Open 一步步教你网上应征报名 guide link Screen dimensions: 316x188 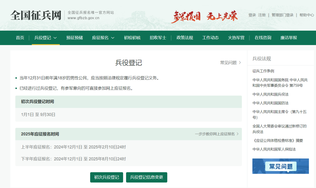(x=217, y=134)
